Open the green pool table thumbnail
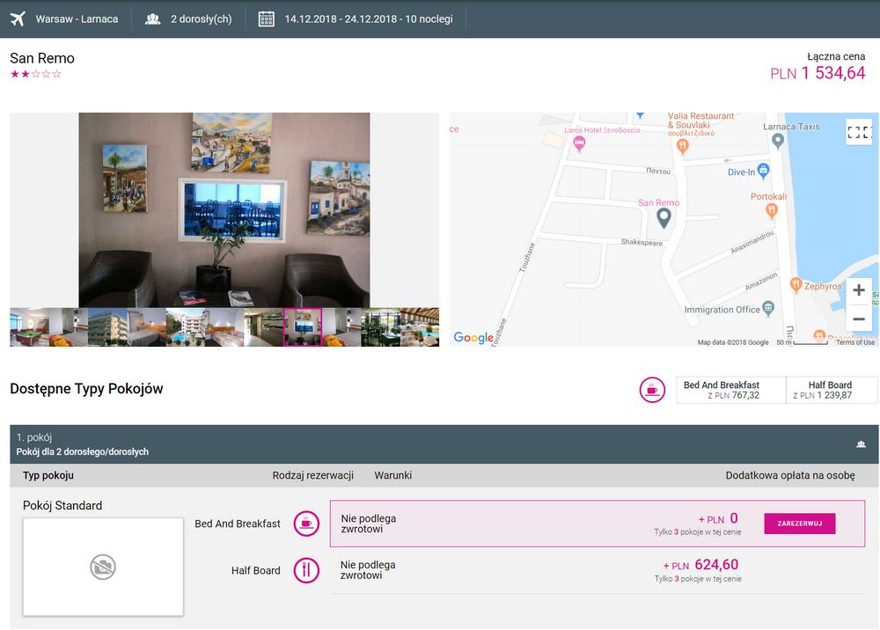This screenshot has height=630, width=880. 29,327
